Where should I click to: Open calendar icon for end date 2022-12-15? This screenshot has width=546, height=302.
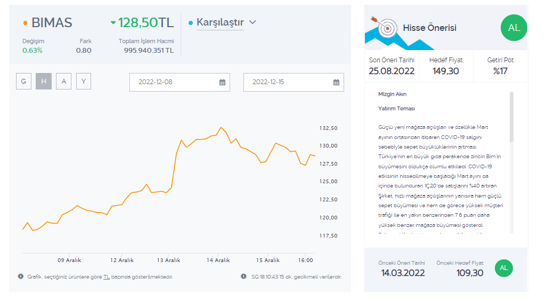336,82
